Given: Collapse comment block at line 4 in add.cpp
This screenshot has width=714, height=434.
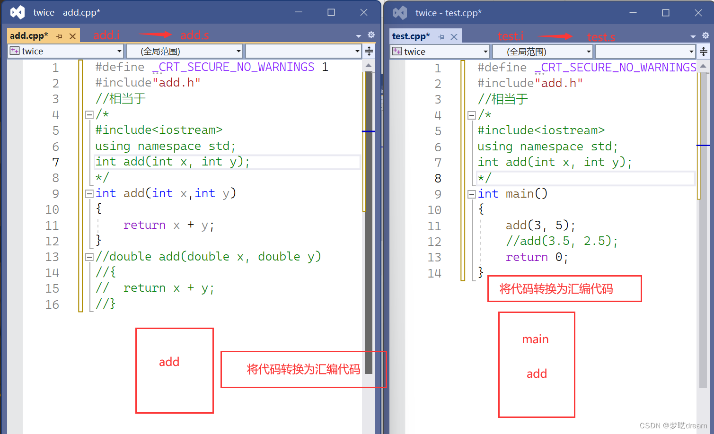Looking at the screenshot, I should [89, 114].
